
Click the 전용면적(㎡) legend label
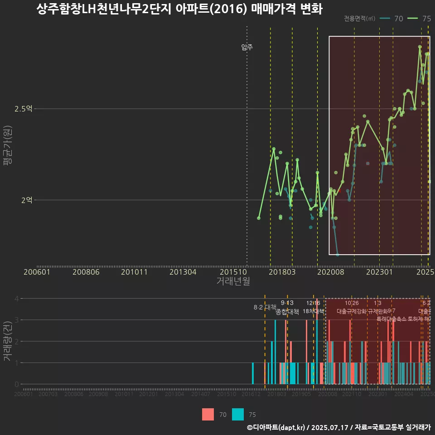(359, 19)
